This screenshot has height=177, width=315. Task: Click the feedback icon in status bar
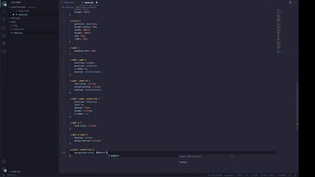(290, 175)
